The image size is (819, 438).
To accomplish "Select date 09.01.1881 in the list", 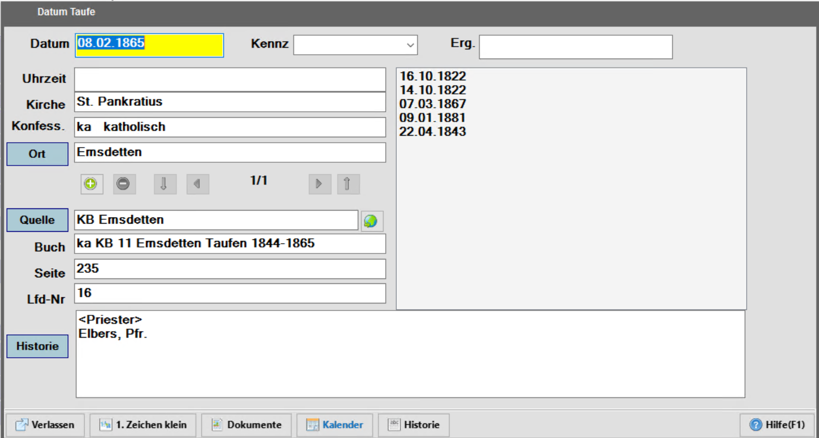I will coord(433,117).
